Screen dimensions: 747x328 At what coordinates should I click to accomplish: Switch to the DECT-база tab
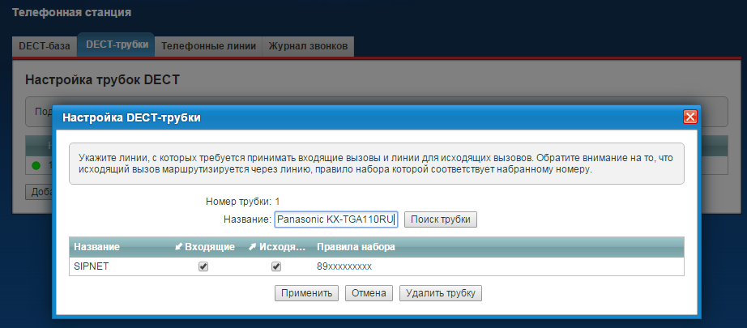[45, 46]
